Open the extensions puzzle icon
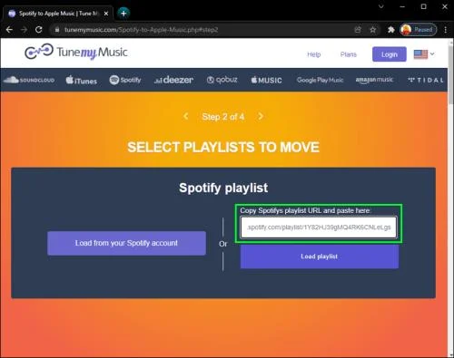Viewport: 454px width, 358px height. tap(391, 30)
